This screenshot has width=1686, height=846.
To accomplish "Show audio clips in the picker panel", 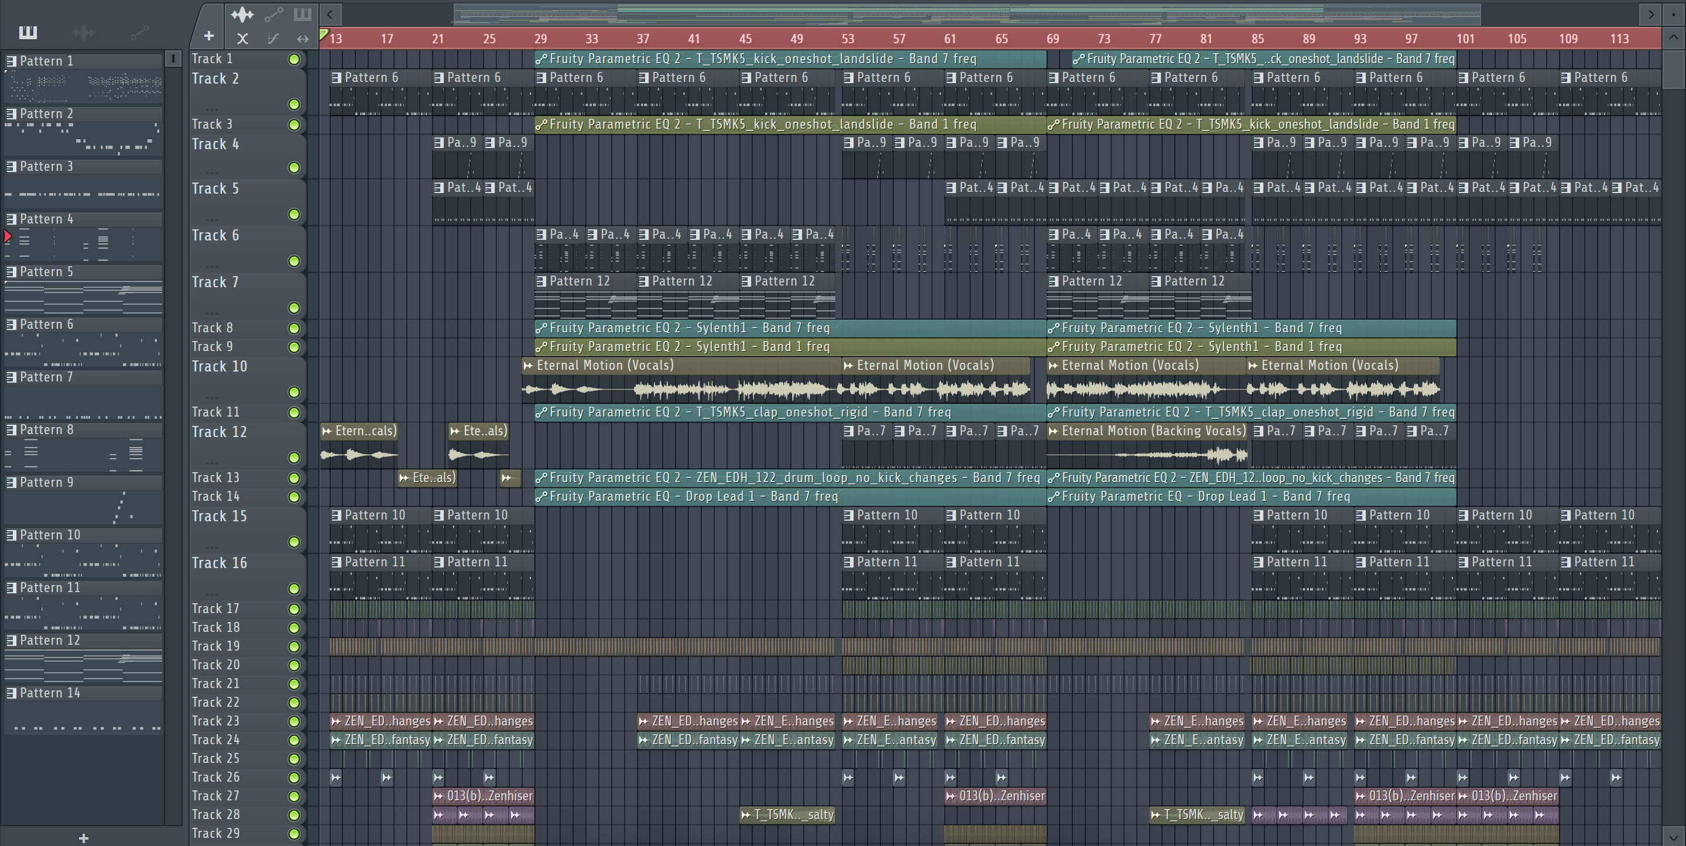I will (84, 32).
